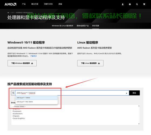Click the black 搜索 button
Viewport: 151px width, 135px height.
134,93
